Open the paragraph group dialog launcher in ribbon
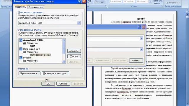189x106 pixels. pos(106,6)
